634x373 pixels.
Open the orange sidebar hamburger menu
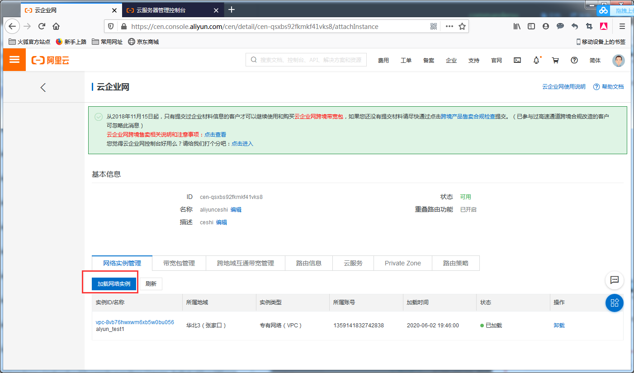point(14,60)
